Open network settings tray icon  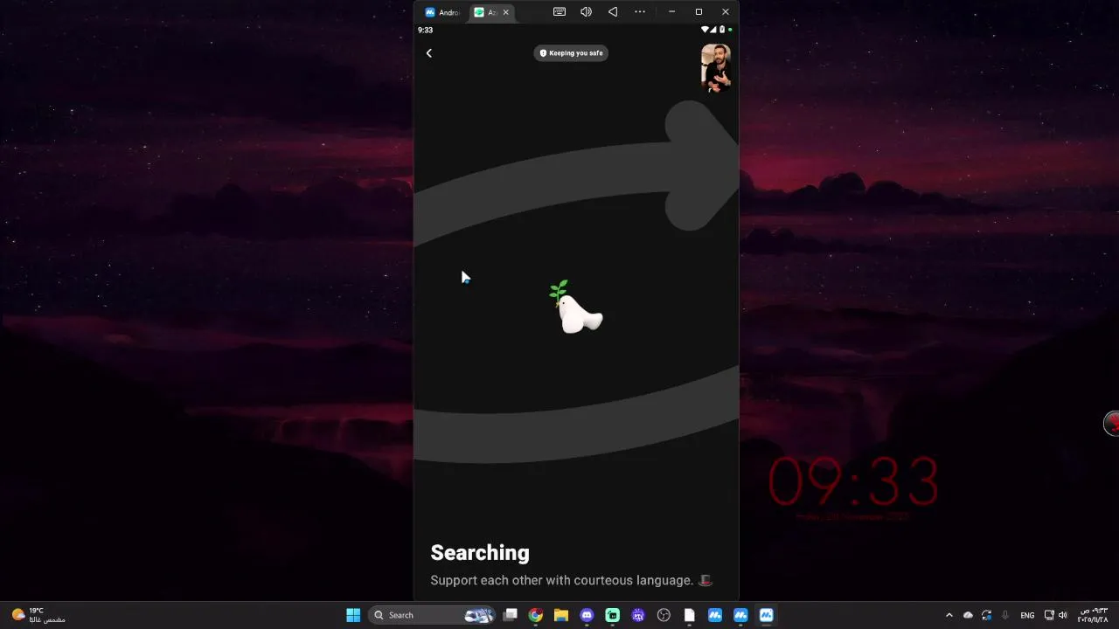(1050, 615)
